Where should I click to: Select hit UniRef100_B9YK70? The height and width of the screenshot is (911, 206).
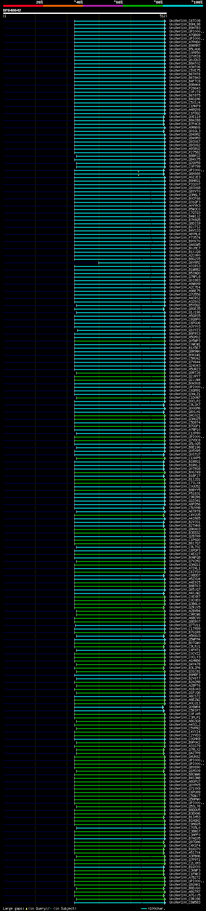coord(184,241)
